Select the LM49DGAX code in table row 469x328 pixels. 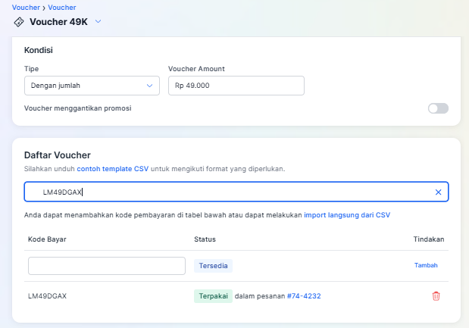click(48, 295)
